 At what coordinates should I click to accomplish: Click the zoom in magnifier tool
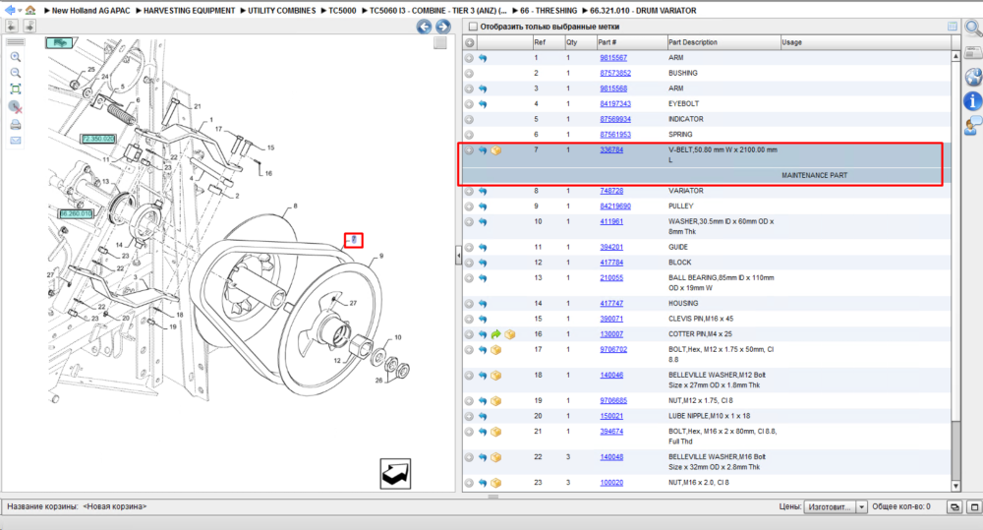tap(16, 57)
